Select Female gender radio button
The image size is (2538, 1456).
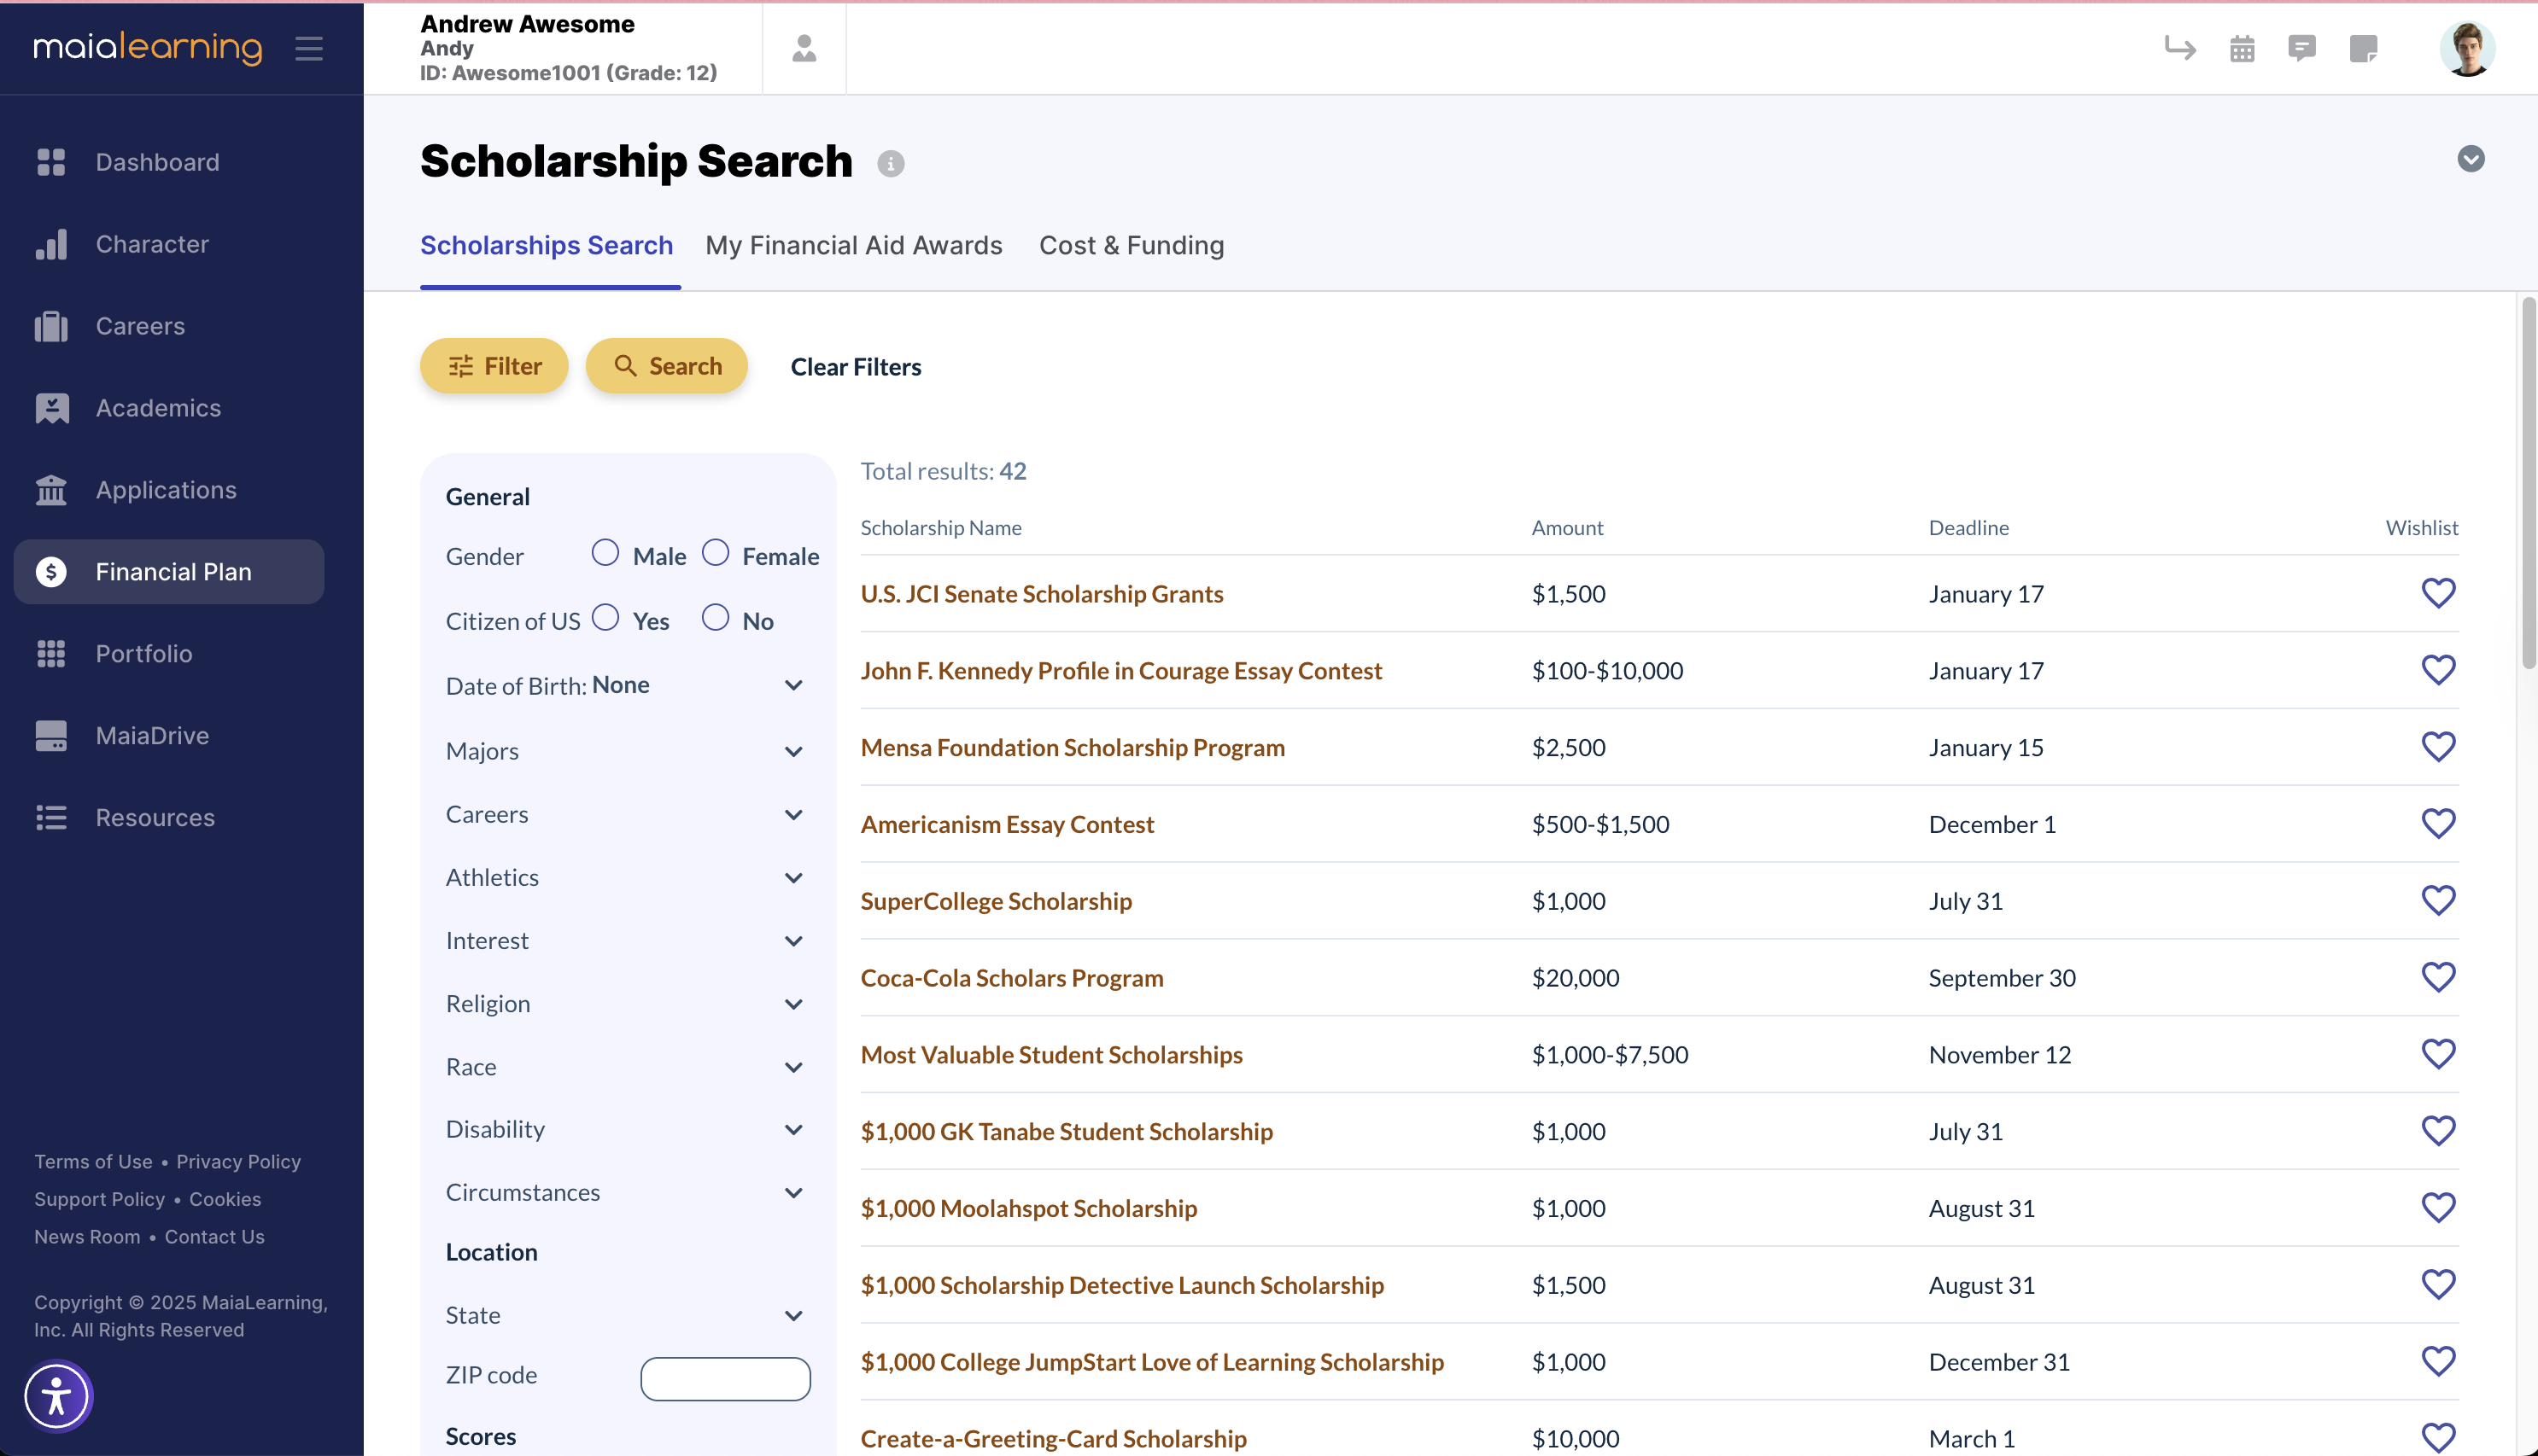[x=716, y=553]
